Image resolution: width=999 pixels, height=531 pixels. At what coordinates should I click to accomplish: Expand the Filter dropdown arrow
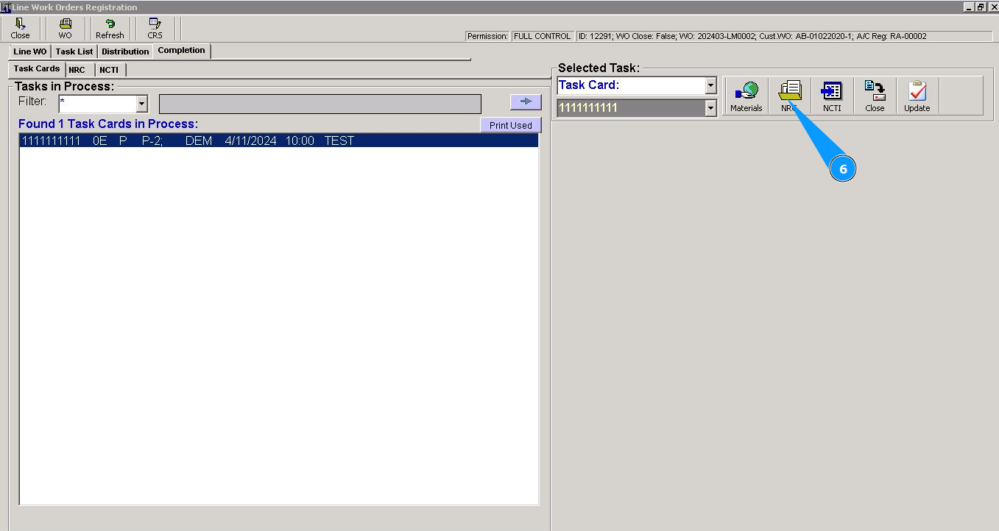[142, 104]
